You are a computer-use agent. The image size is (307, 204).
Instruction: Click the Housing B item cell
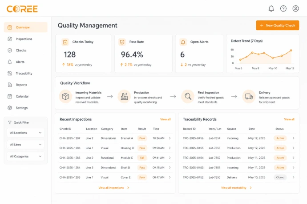coord(127,148)
